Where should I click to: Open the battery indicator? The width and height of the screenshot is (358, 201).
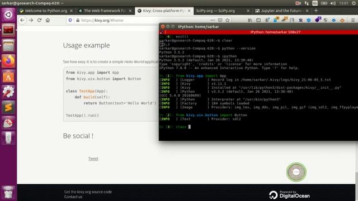[x=324, y=3]
